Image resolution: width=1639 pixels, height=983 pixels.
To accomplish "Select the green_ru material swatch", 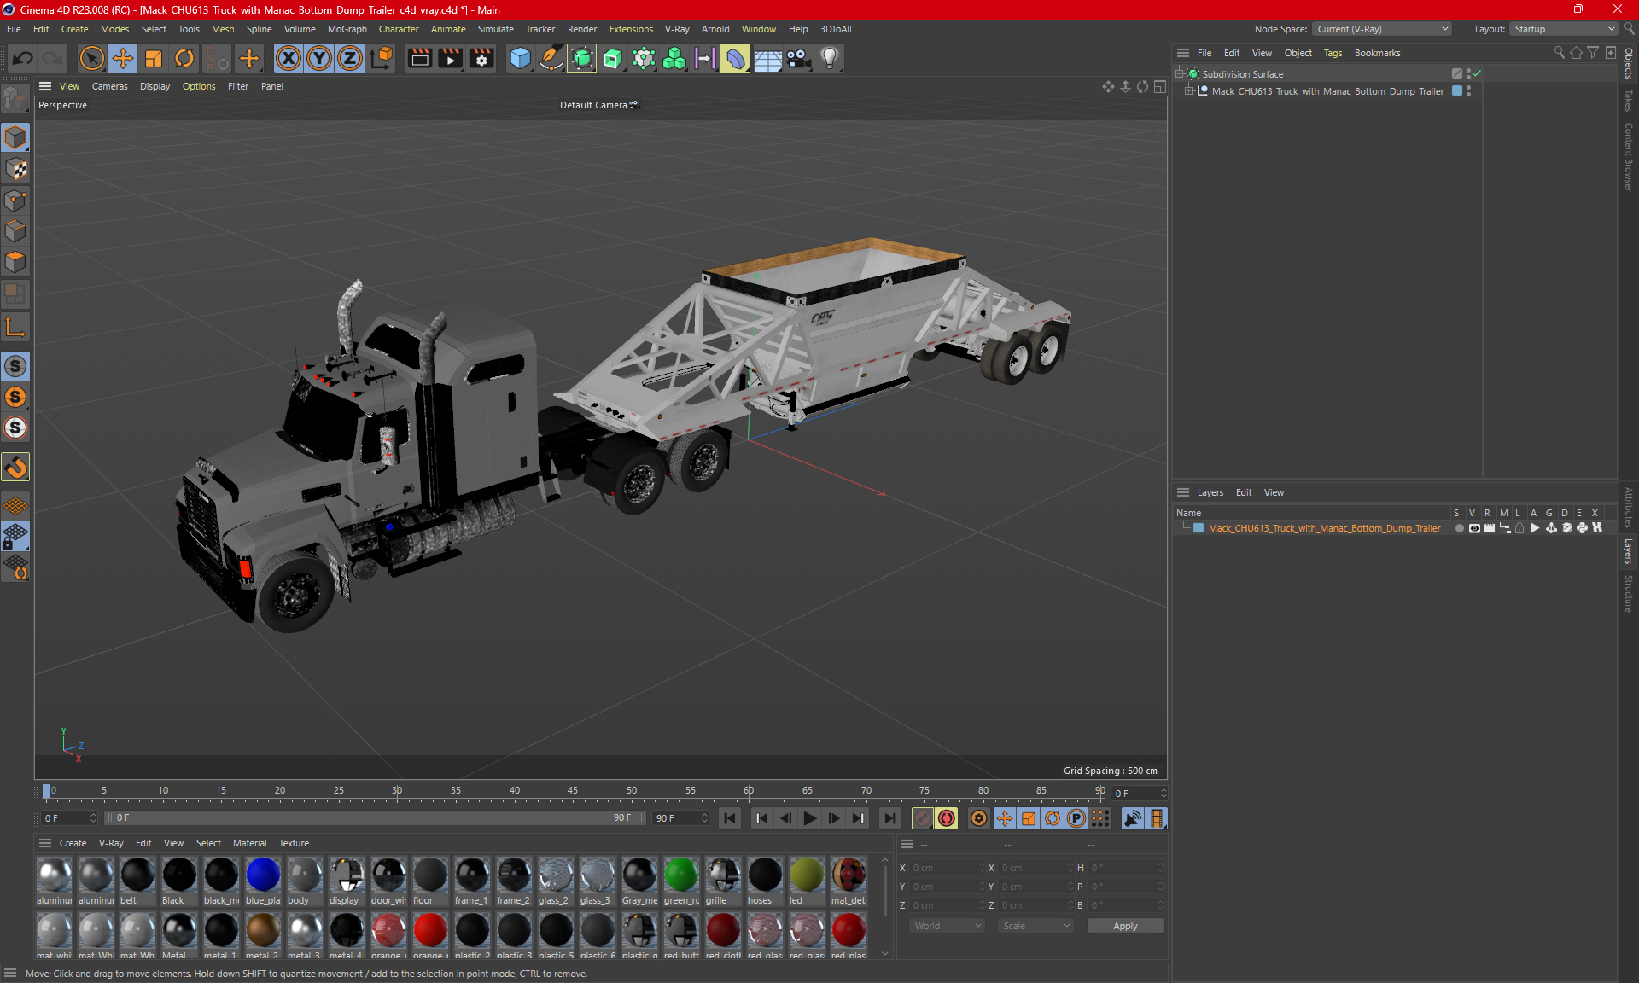I will (x=681, y=881).
